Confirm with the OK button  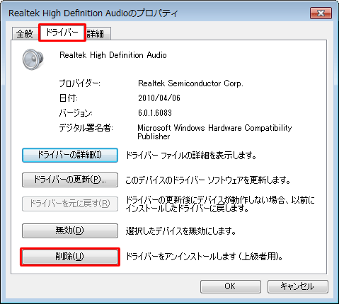pyautogui.click(x=231, y=286)
